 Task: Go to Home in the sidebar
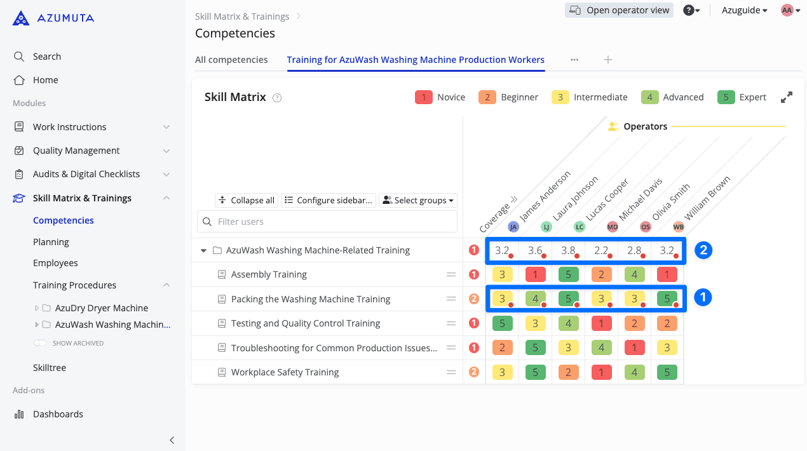(x=45, y=80)
